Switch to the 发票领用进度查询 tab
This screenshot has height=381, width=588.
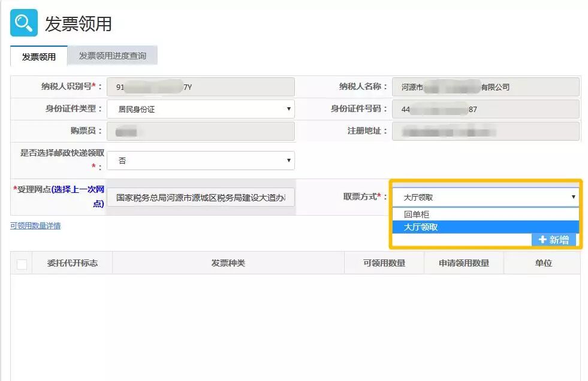(114, 55)
